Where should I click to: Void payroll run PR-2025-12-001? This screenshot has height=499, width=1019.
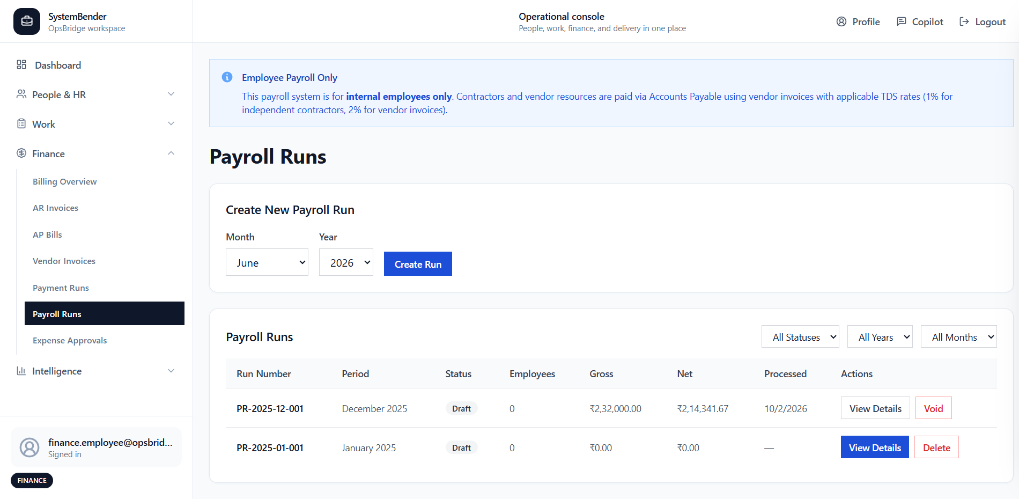click(933, 408)
